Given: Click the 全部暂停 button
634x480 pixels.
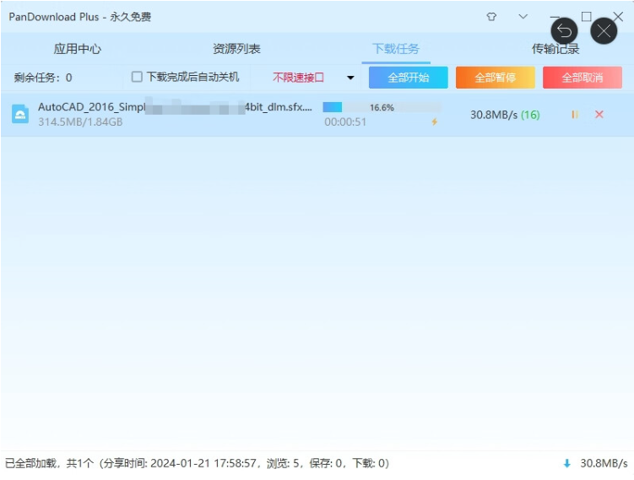Looking at the screenshot, I should [x=496, y=77].
